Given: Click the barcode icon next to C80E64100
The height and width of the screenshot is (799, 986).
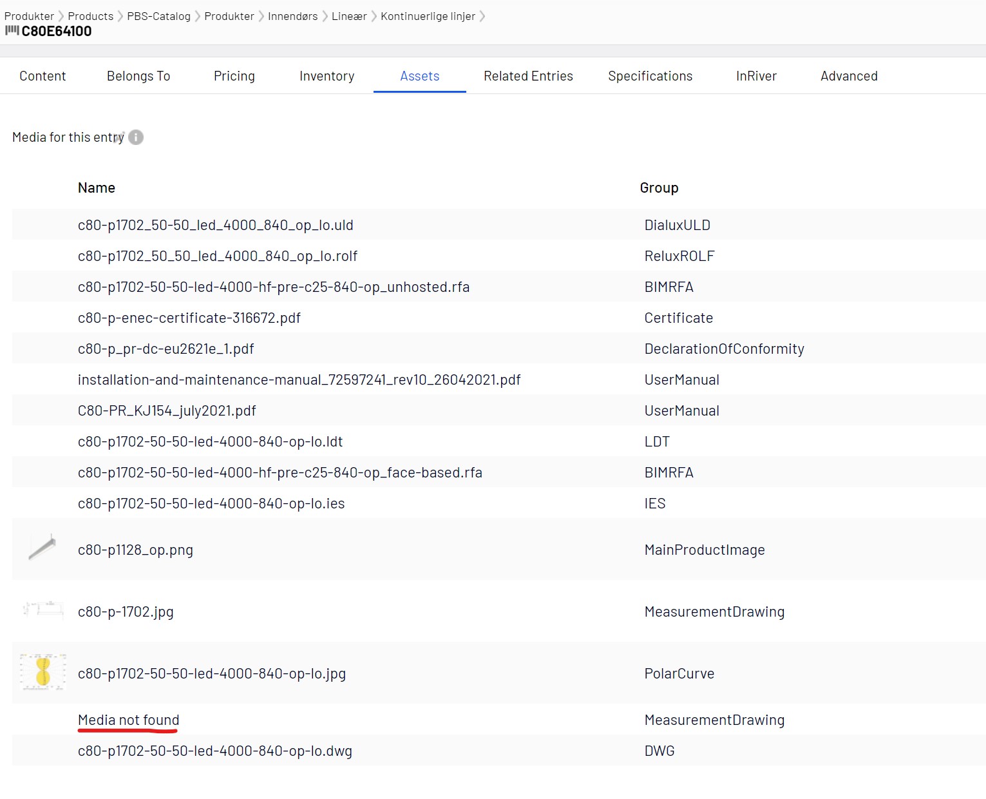Looking at the screenshot, I should [12, 30].
